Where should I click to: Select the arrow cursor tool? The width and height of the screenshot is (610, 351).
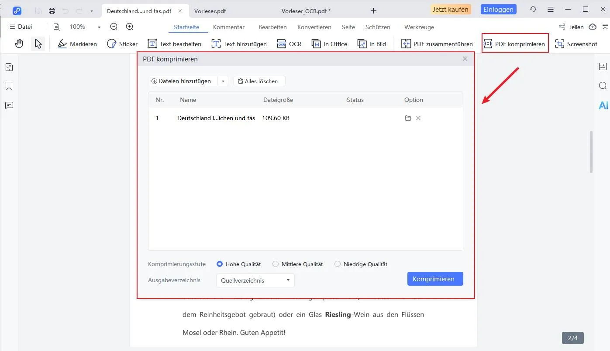[38, 44]
